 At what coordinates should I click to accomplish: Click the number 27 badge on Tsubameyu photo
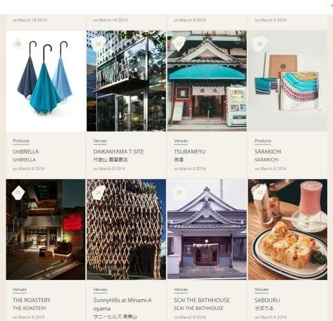coord(179,44)
